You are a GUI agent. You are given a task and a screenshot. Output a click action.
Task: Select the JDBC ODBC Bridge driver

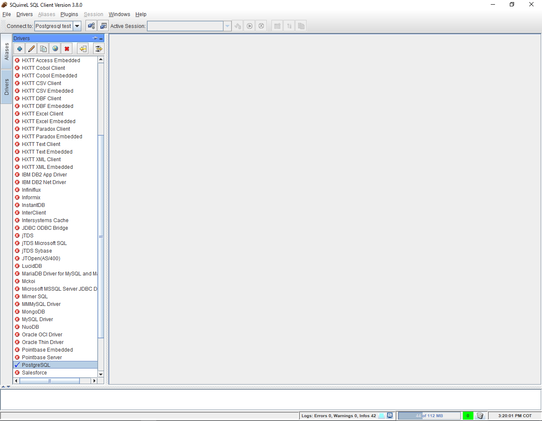(x=55, y=228)
